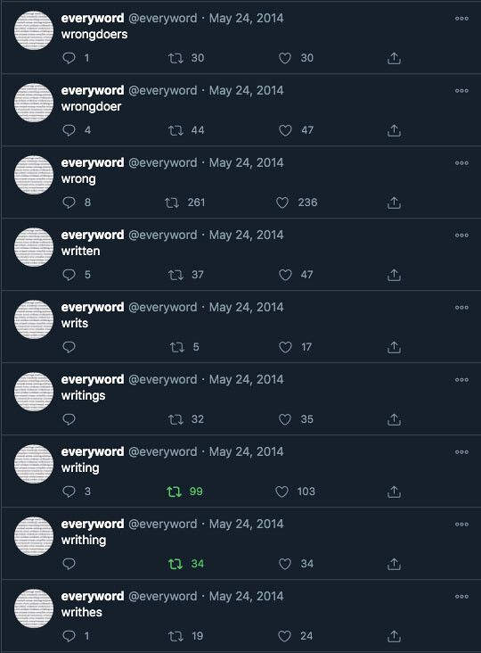Screen dimensions: 481x653
Task: Retweet the "writings" tweet
Action: (x=175, y=419)
